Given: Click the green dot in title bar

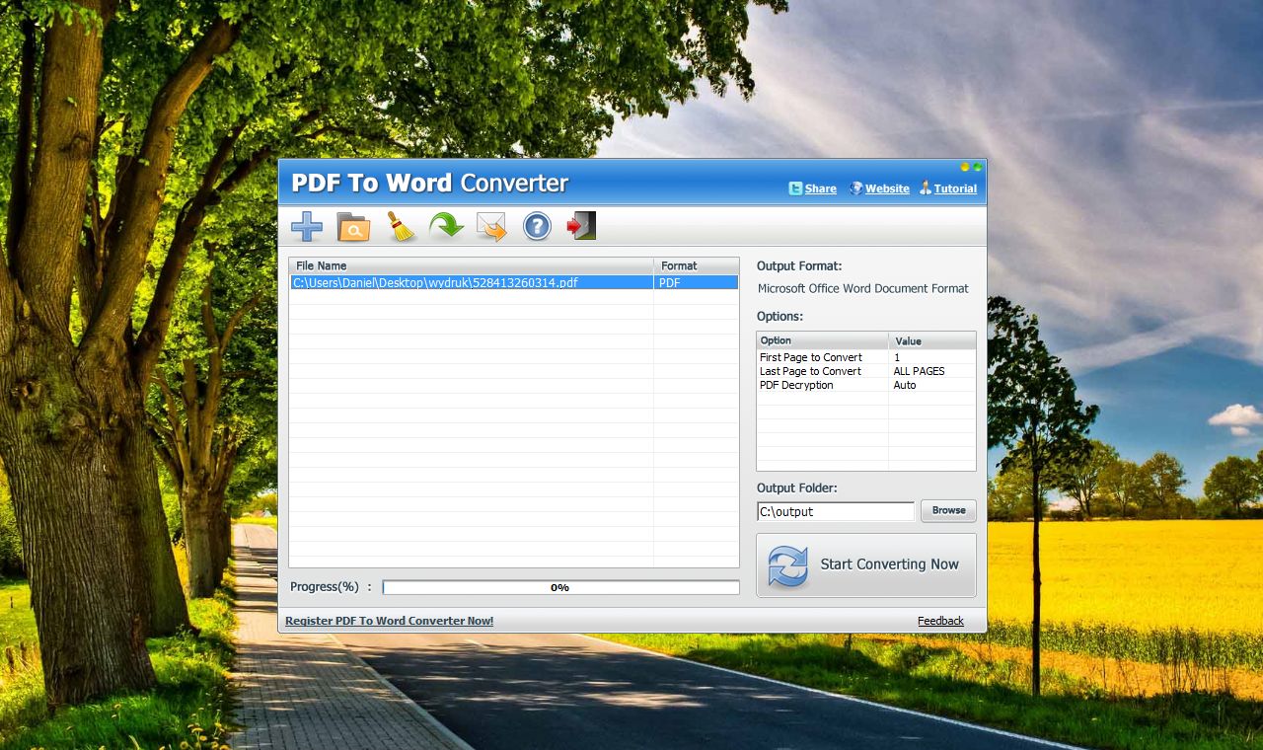Looking at the screenshot, I should click(x=977, y=167).
